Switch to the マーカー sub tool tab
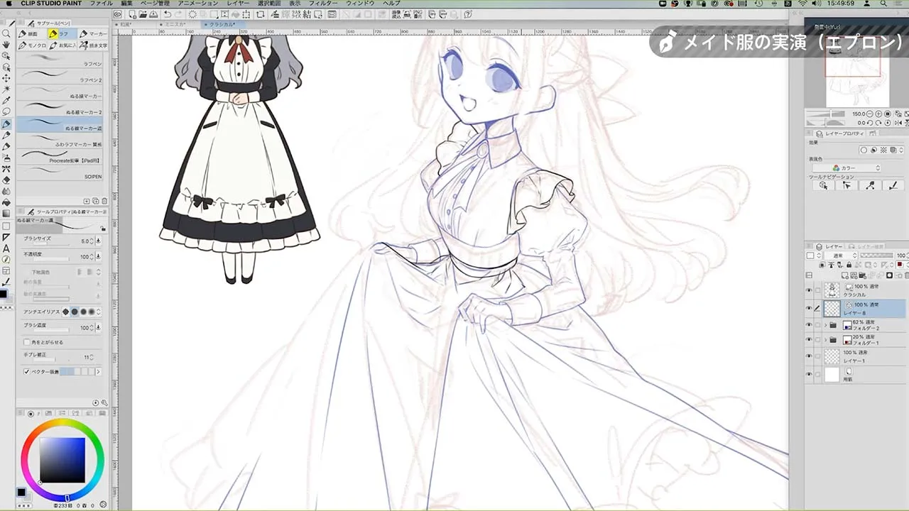 [x=93, y=33]
